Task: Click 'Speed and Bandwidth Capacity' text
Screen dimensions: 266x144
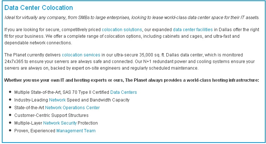Action: tap(98, 100)
